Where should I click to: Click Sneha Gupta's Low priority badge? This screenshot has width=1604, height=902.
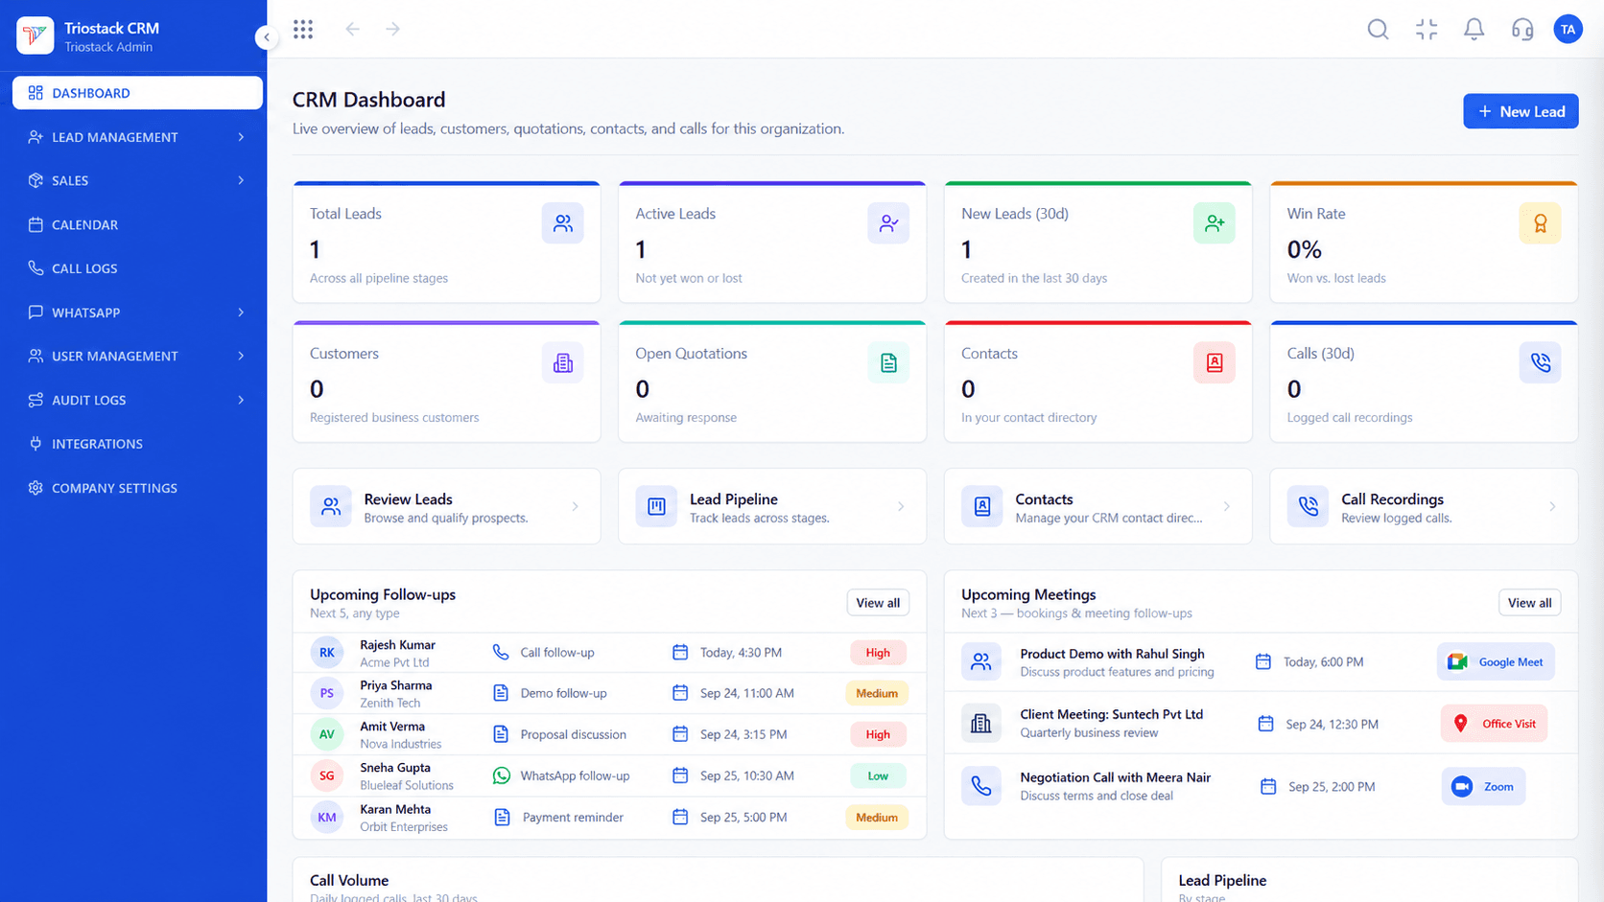(x=878, y=776)
